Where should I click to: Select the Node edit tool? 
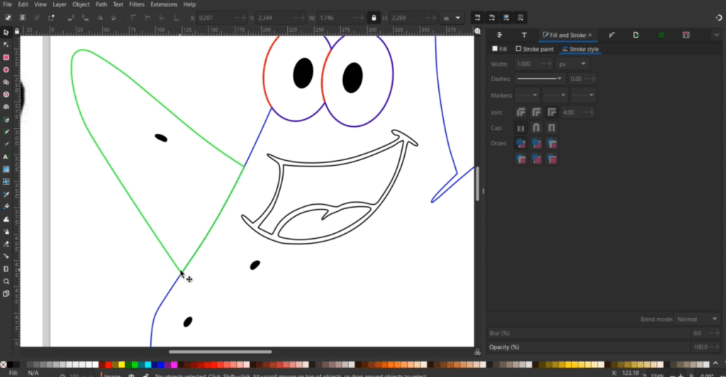(x=6, y=45)
